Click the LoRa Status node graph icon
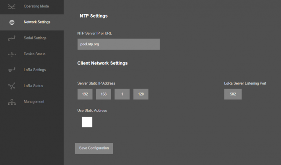 (x=12, y=86)
